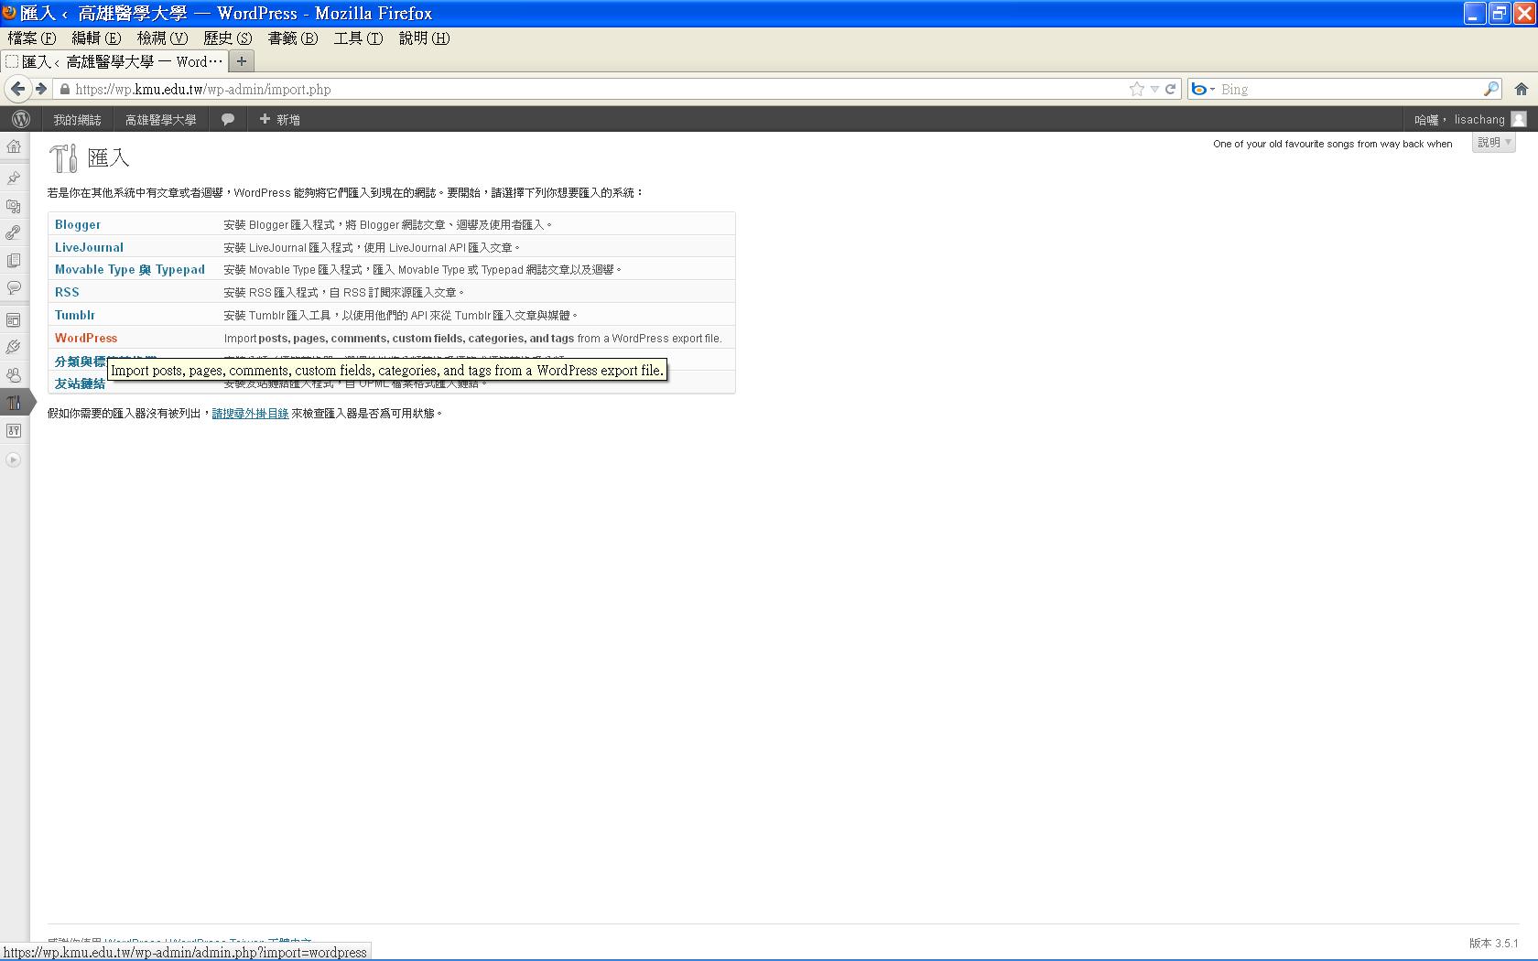Open the 高雄醫學大學 site menu

coord(160,119)
